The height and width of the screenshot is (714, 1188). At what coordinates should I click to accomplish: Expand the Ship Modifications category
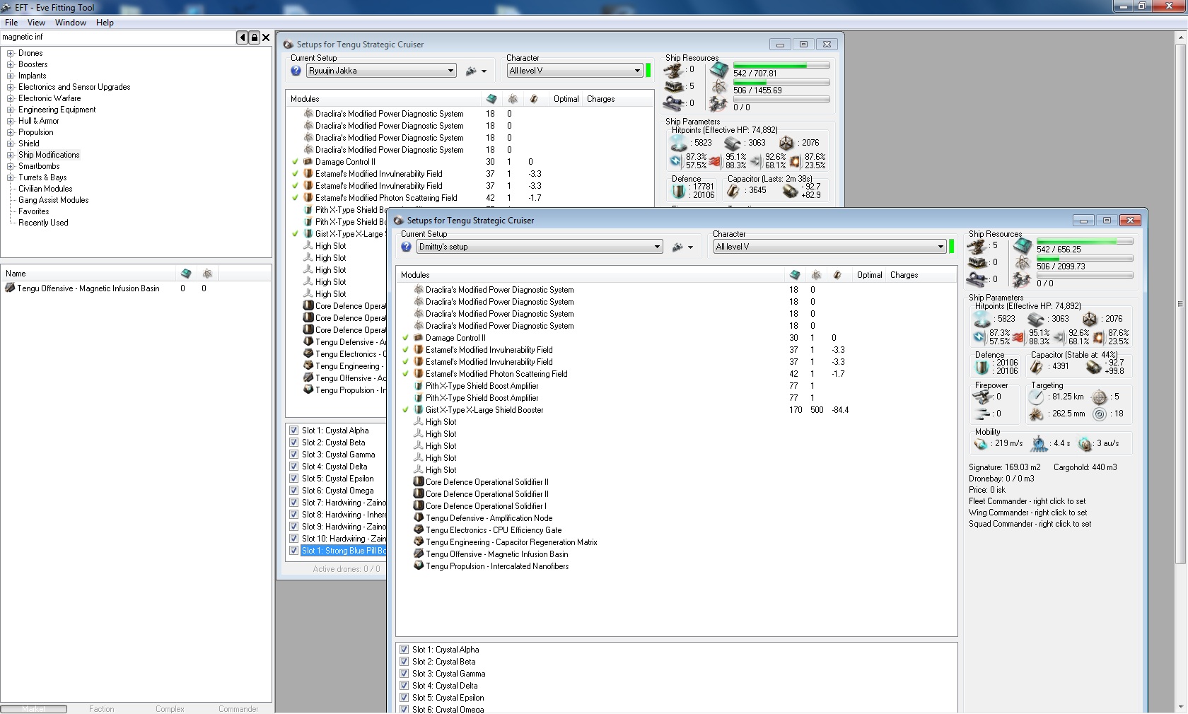[x=11, y=155]
